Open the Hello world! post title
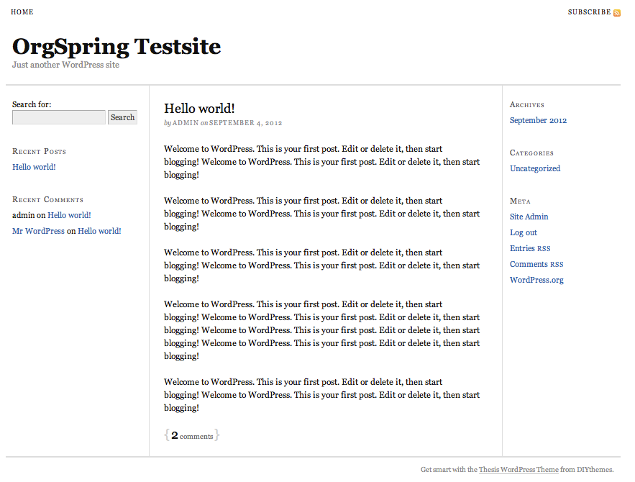The width and height of the screenshot is (635, 482). pos(199,109)
